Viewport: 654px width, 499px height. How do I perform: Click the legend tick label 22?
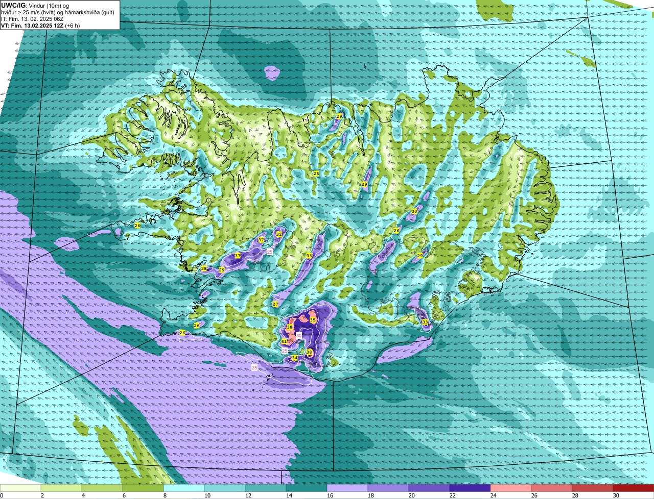pyautogui.click(x=453, y=495)
